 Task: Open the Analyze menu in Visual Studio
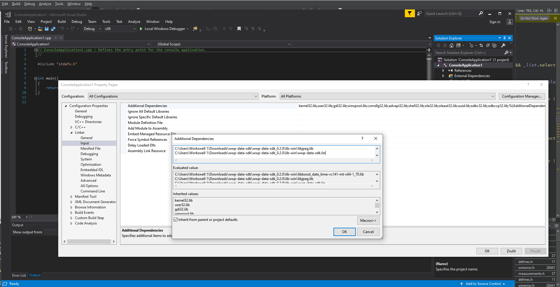coord(134,22)
